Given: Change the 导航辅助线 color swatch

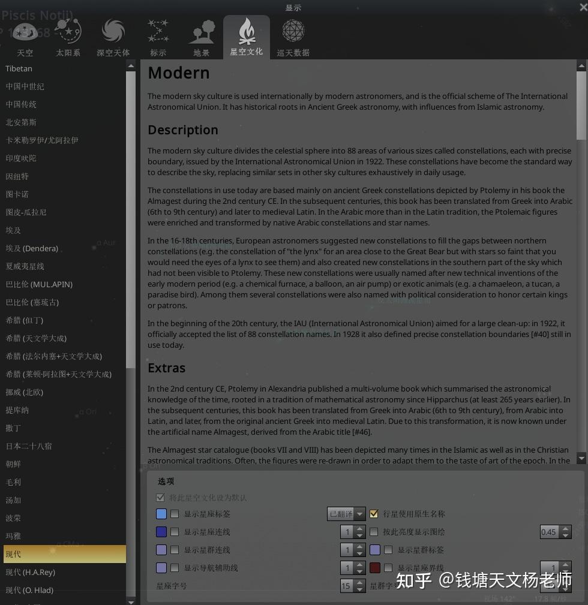Looking at the screenshot, I should [x=161, y=568].
